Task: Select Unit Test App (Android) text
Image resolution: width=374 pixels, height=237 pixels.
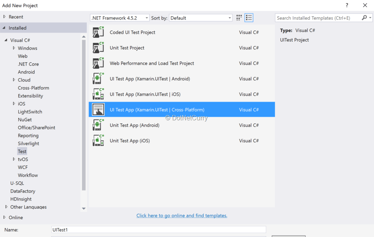Action: coord(134,125)
